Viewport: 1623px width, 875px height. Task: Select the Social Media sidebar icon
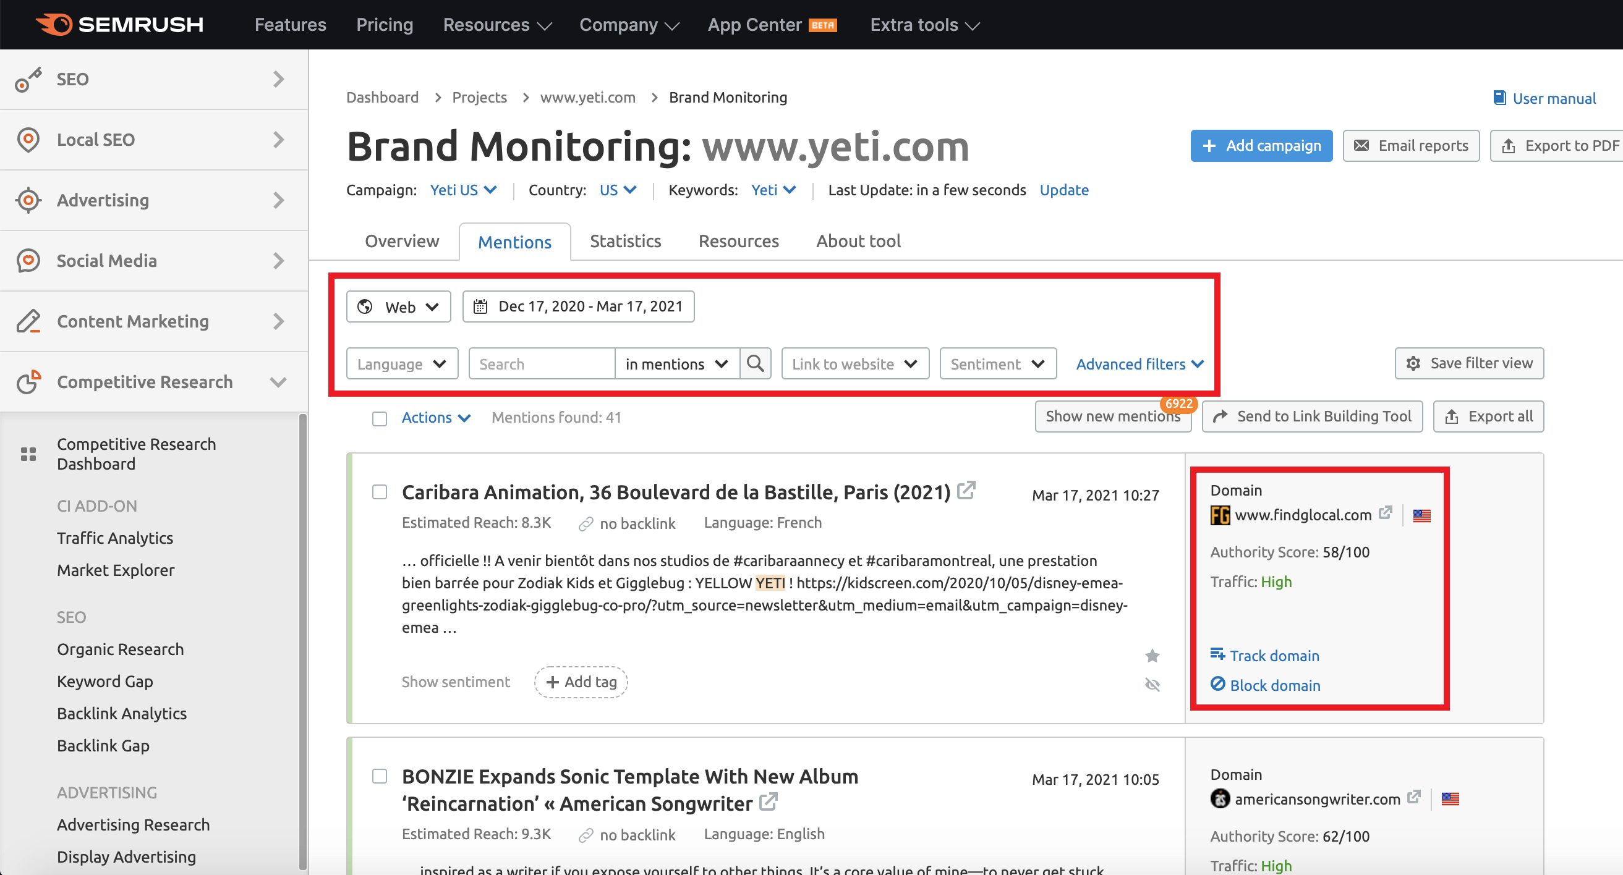click(28, 260)
